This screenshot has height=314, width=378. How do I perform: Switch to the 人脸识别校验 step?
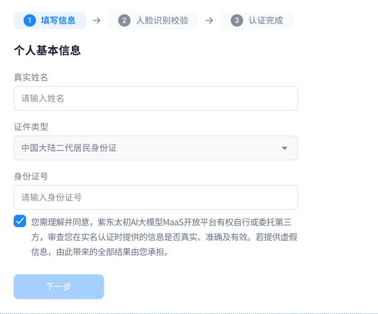[153, 20]
